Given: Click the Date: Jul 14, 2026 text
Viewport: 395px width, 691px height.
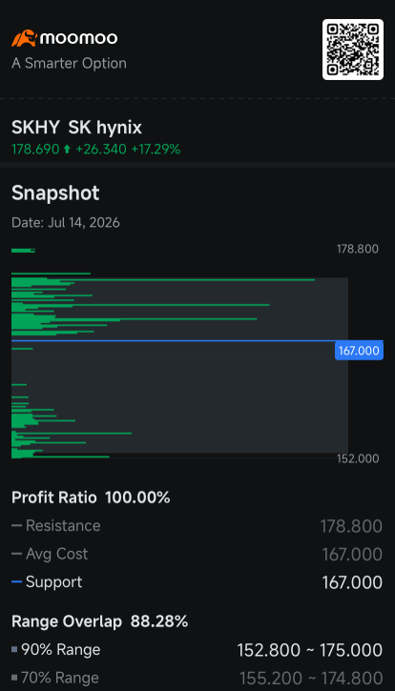Looking at the screenshot, I should pos(65,222).
